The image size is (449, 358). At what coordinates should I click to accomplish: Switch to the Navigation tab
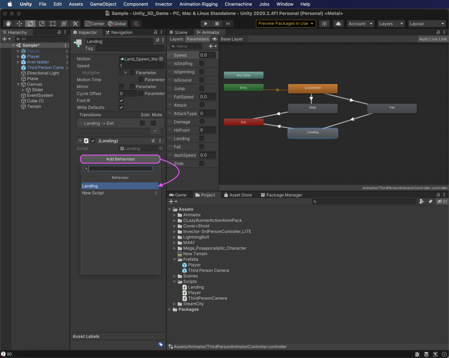pos(119,33)
